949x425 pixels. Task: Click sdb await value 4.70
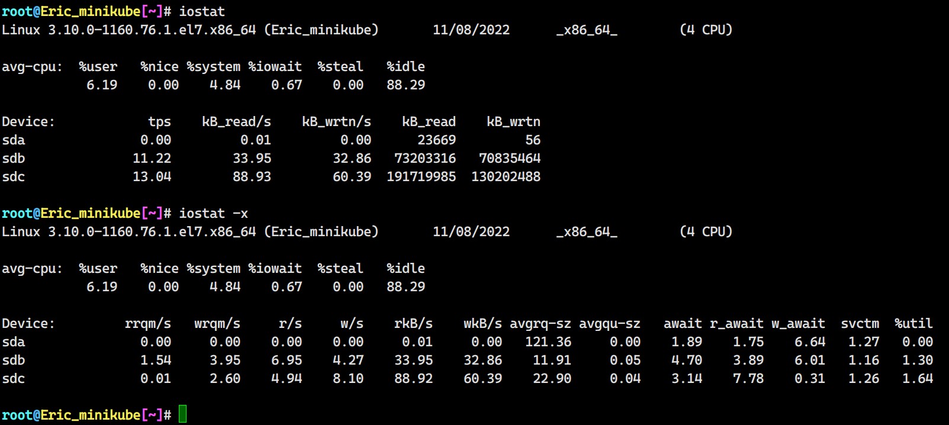[687, 360]
